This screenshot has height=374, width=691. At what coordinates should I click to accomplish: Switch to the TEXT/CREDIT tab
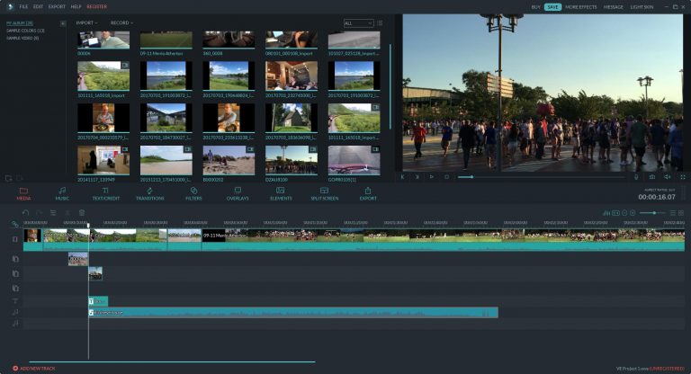[106, 193]
